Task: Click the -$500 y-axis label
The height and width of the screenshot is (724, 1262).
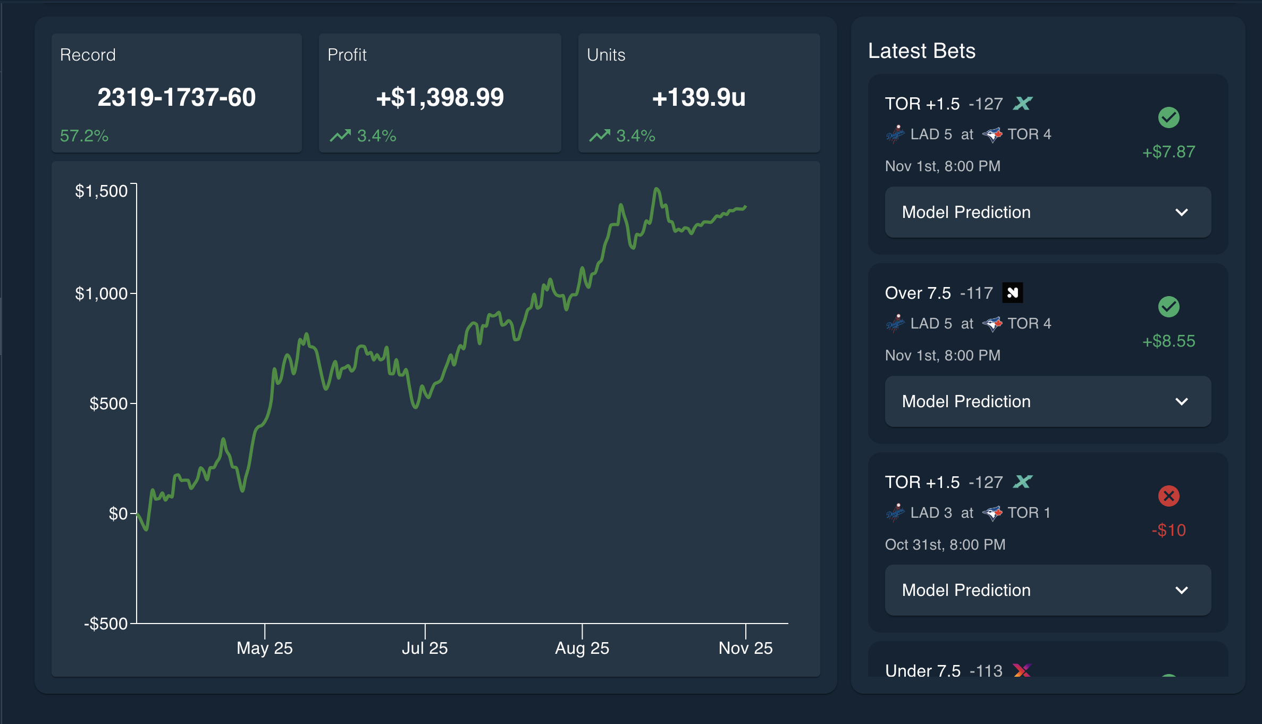Action: pos(106,624)
